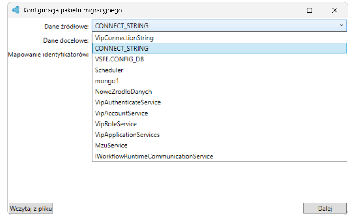356x218 pixels.
Task: Select VSFE.CONFIG_DB data source
Action: click(x=219, y=59)
